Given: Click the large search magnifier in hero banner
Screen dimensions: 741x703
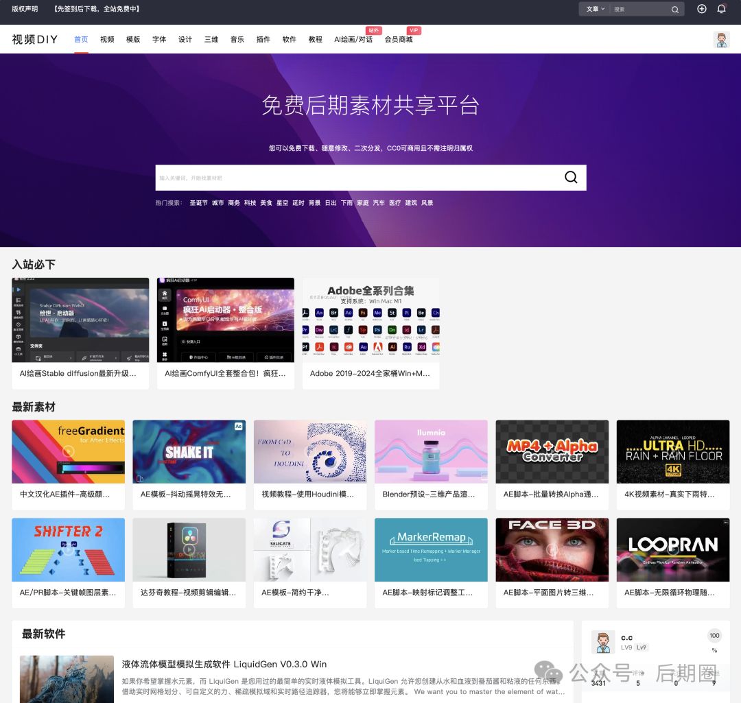Looking at the screenshot, I should pos(571,177).
